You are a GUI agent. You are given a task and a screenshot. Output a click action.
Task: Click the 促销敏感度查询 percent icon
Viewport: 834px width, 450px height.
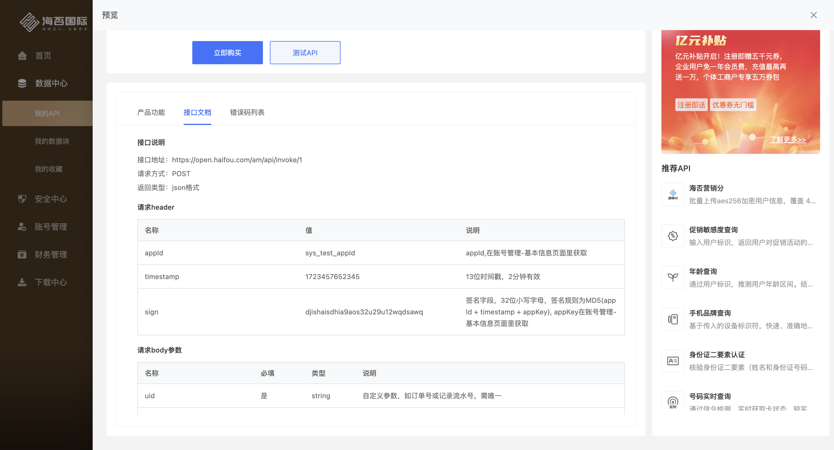(x=673, y=236)
